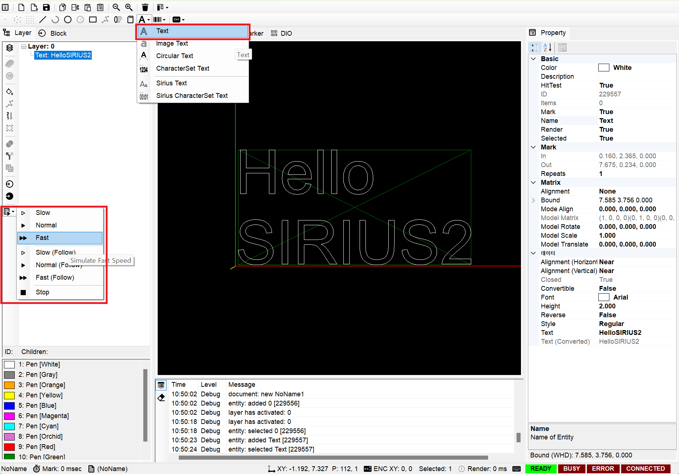Image resolution: width=679 pixels, height=474 pixels.
Task: Click the black filled arrow-circle icon
Action: click(10, 196)
